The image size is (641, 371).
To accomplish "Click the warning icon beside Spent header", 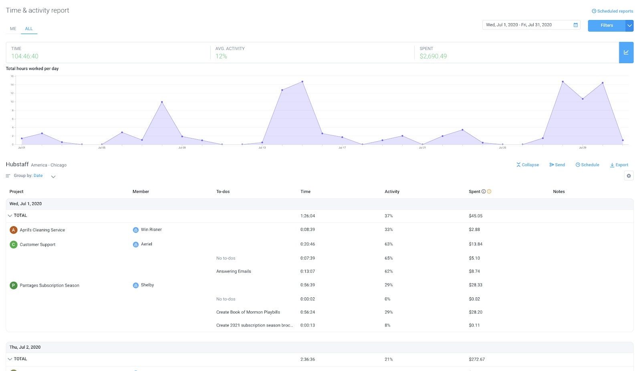I will [489, 191].
